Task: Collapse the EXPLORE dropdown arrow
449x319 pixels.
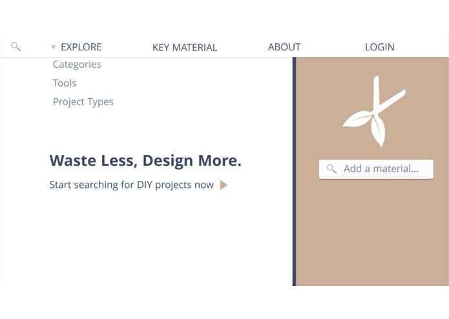Action: (54, 47)
